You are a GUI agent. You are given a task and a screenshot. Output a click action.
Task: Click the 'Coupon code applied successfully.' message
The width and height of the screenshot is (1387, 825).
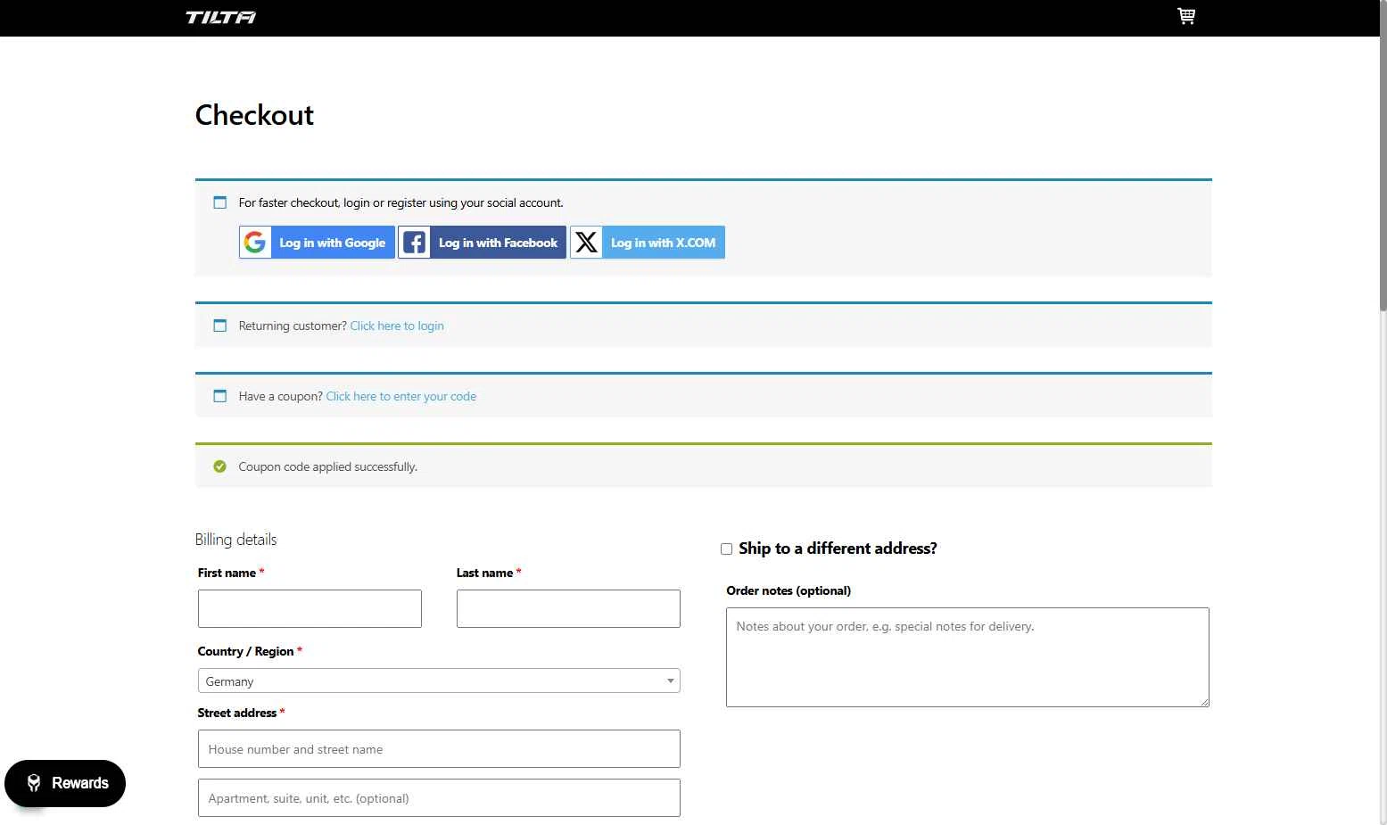328,467
